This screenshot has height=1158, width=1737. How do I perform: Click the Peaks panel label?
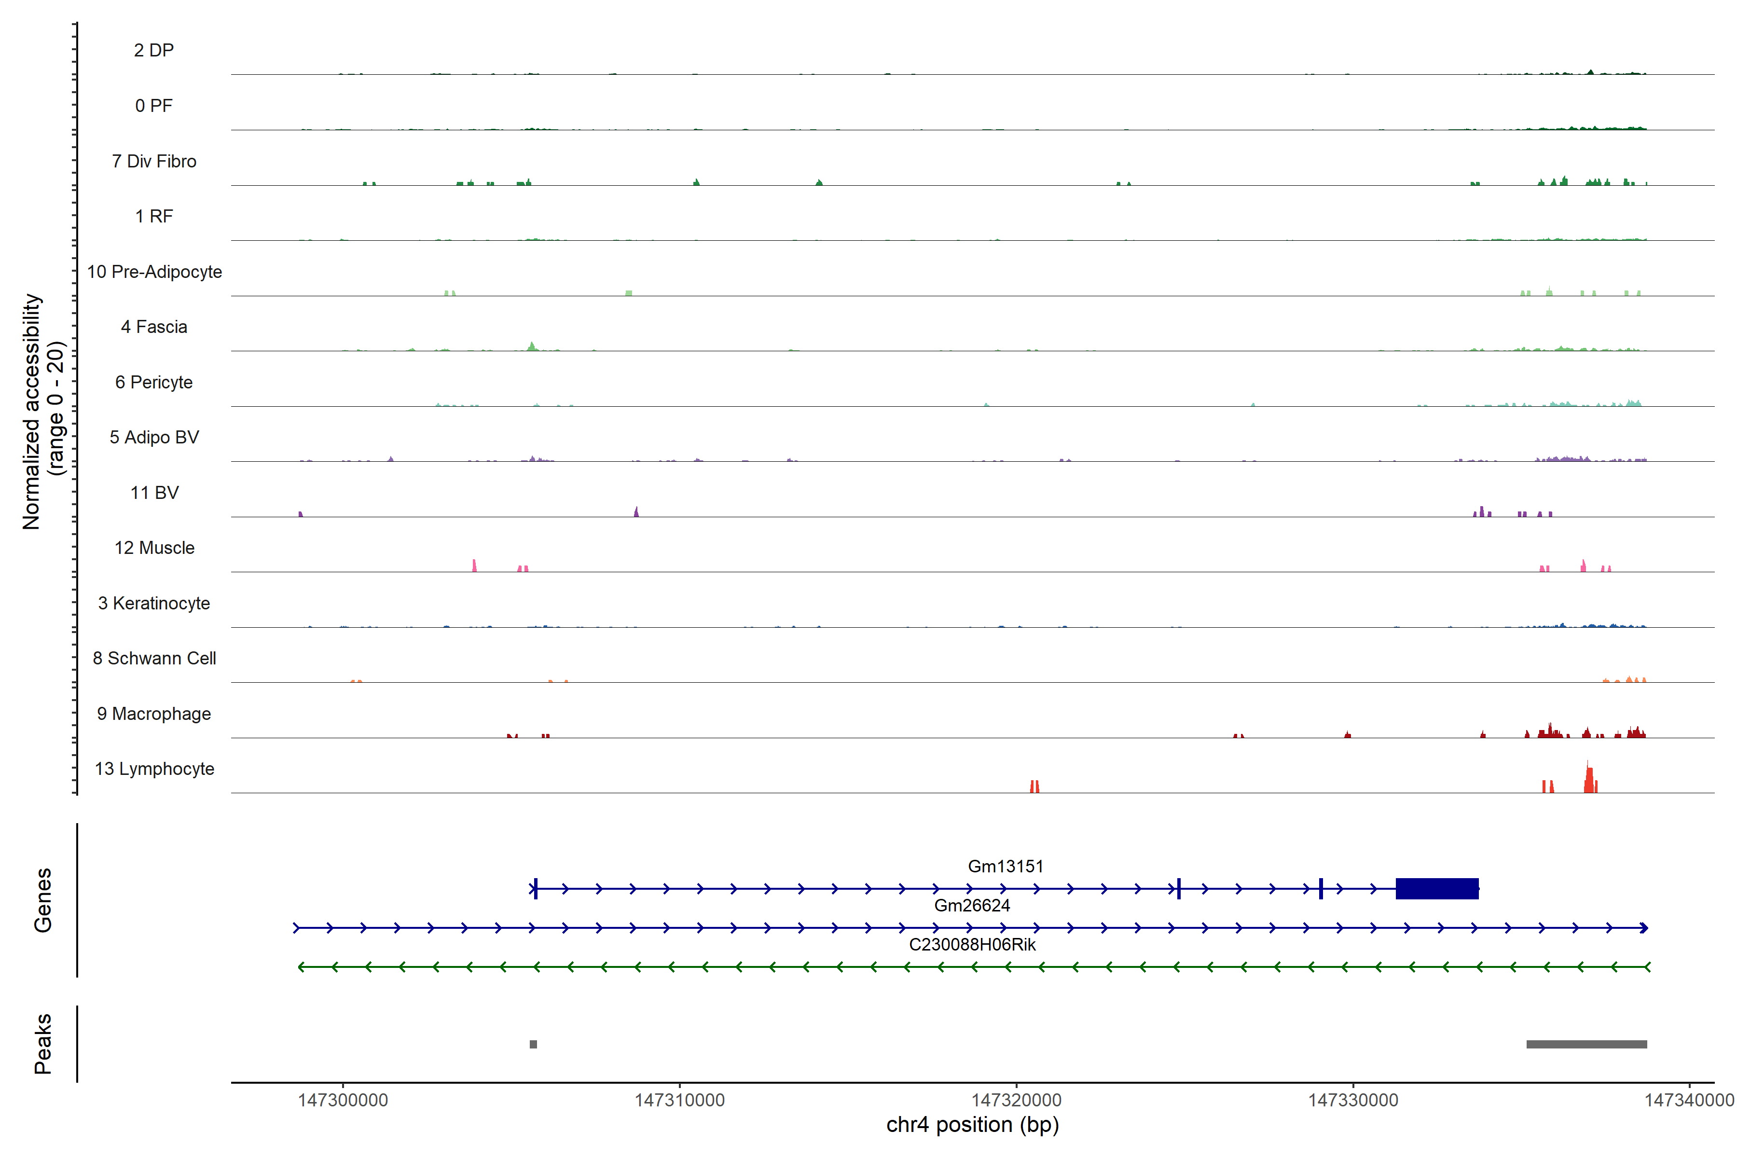click(43, 1044)
